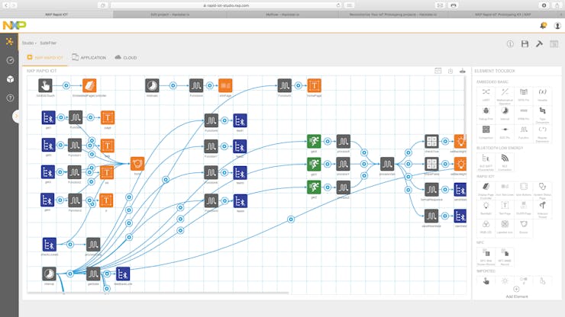Image resolution: width=565 pixels, height=317 pixels.
Task: Select the orange infoPage node
Action: (x=225, y=85)
